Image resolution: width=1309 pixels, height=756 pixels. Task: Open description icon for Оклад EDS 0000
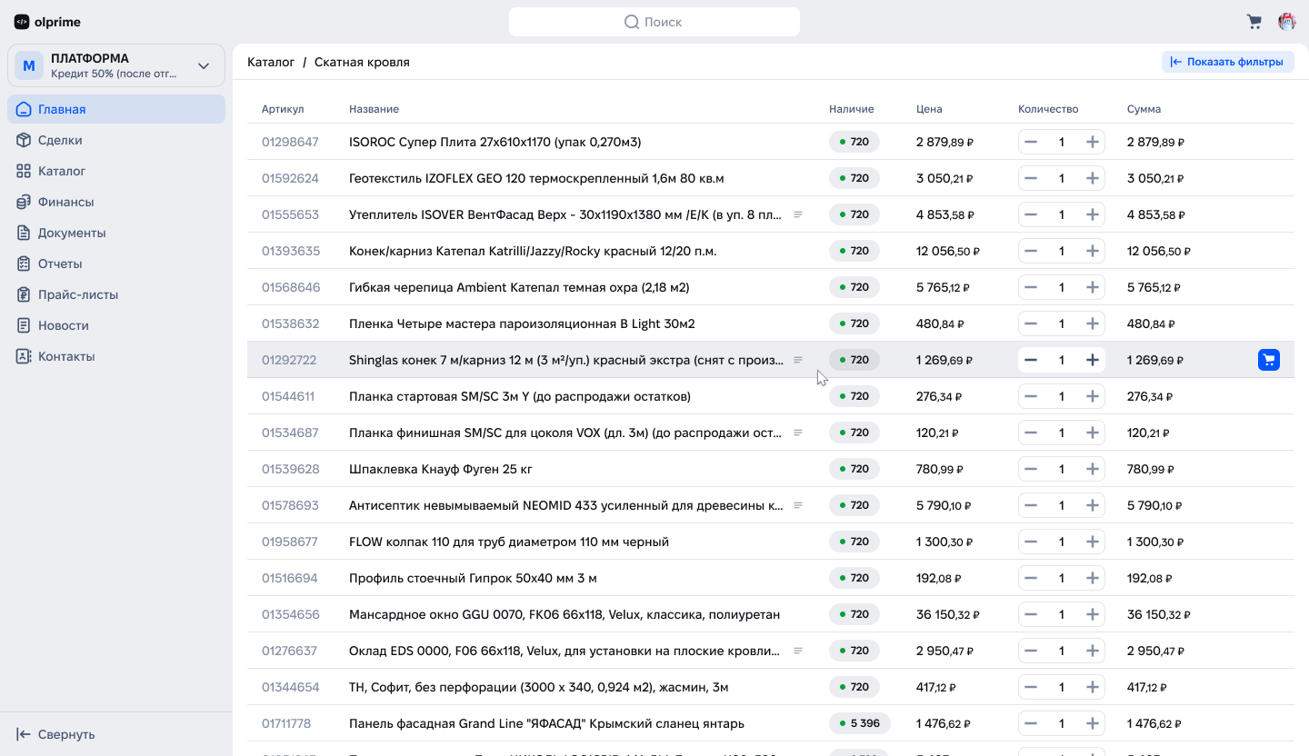pos(798,651)
